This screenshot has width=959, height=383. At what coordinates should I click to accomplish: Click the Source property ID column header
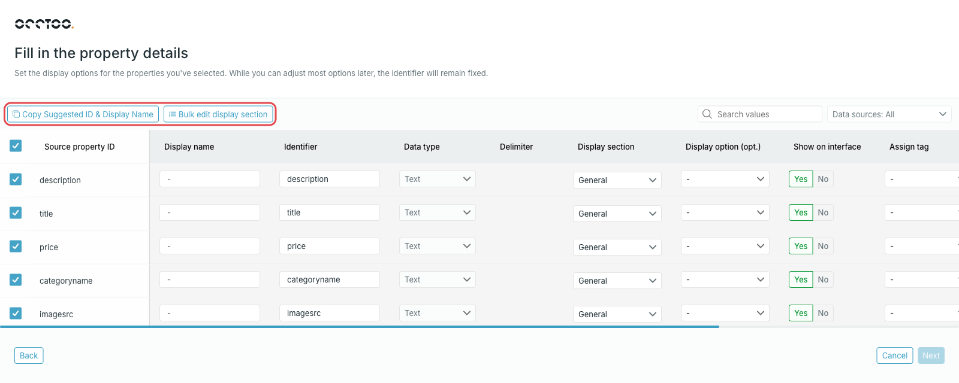(79, 147)
